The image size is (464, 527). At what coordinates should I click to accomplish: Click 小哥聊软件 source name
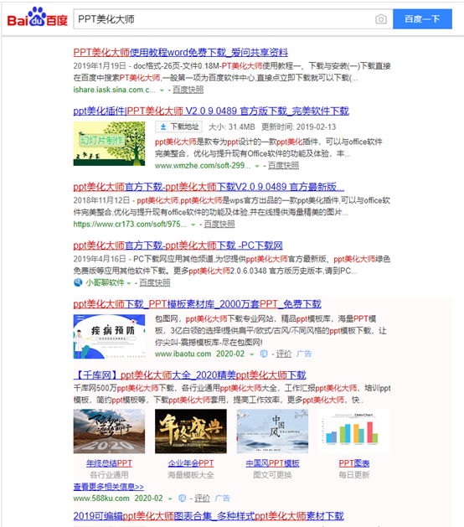(x=105, y=283)
